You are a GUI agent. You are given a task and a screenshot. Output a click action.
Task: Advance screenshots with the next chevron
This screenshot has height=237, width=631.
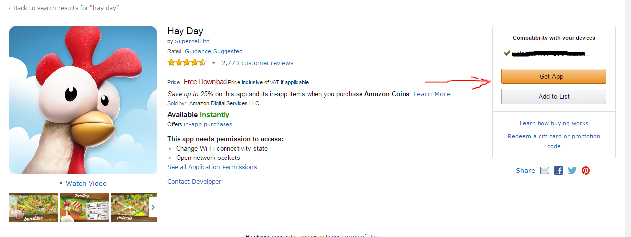[x=153, y=207]
